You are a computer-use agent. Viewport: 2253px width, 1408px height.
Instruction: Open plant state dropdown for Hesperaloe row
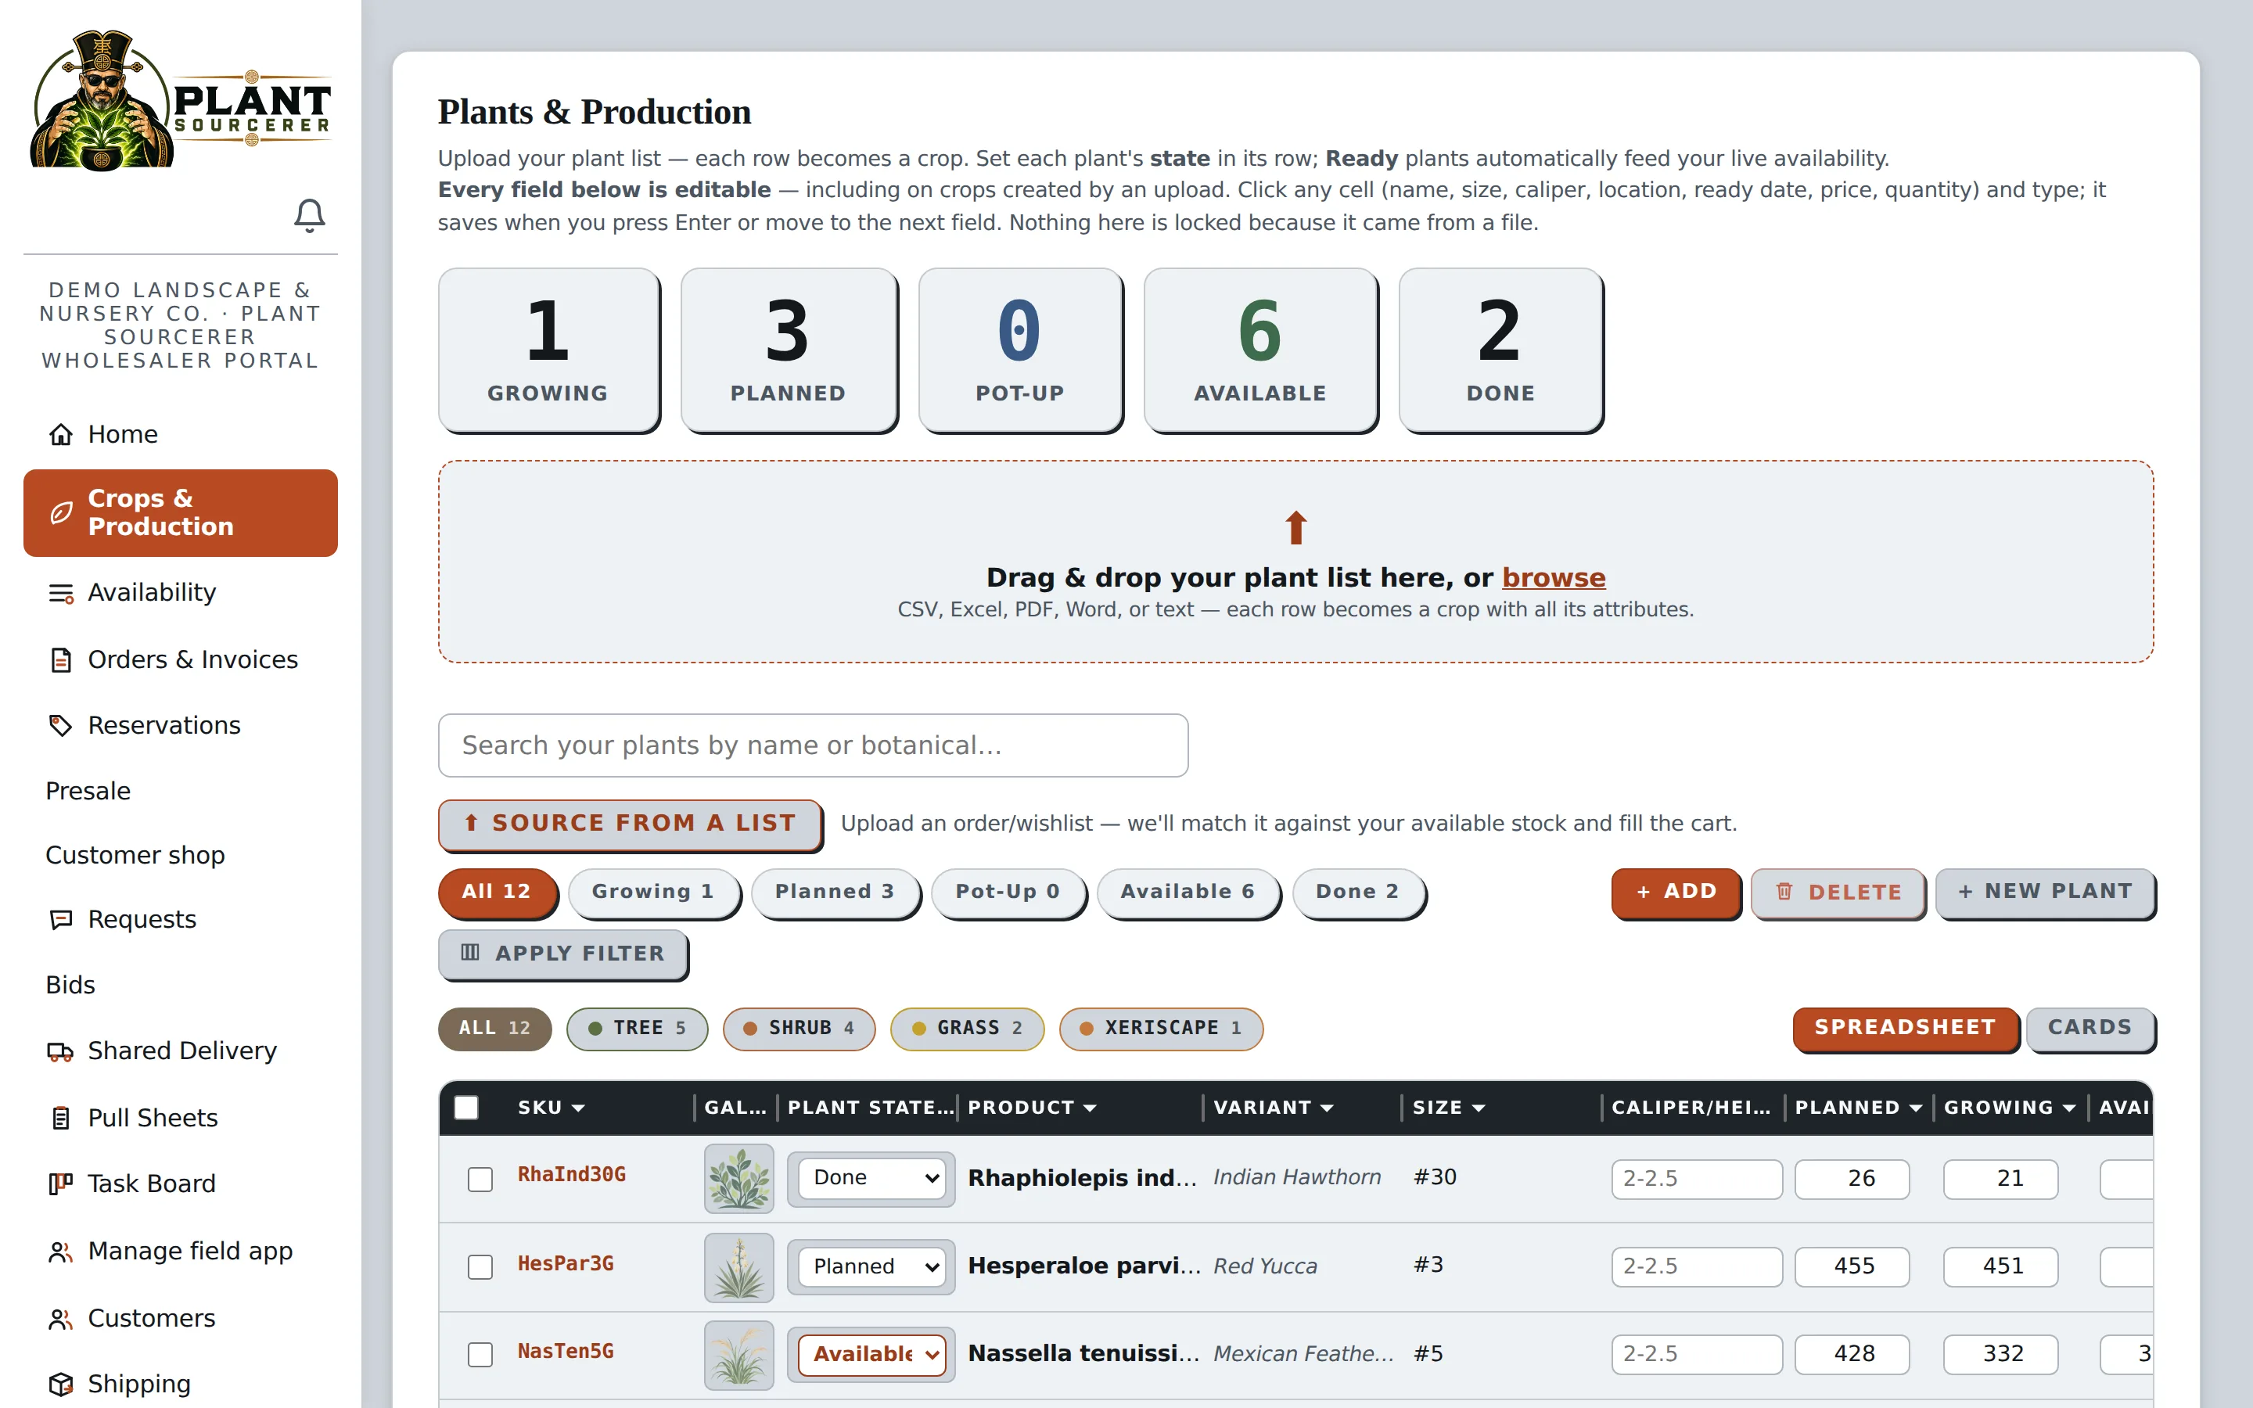point(871,1266)
